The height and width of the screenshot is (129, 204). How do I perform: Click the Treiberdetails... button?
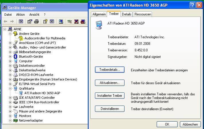click(x=110, y=70)
